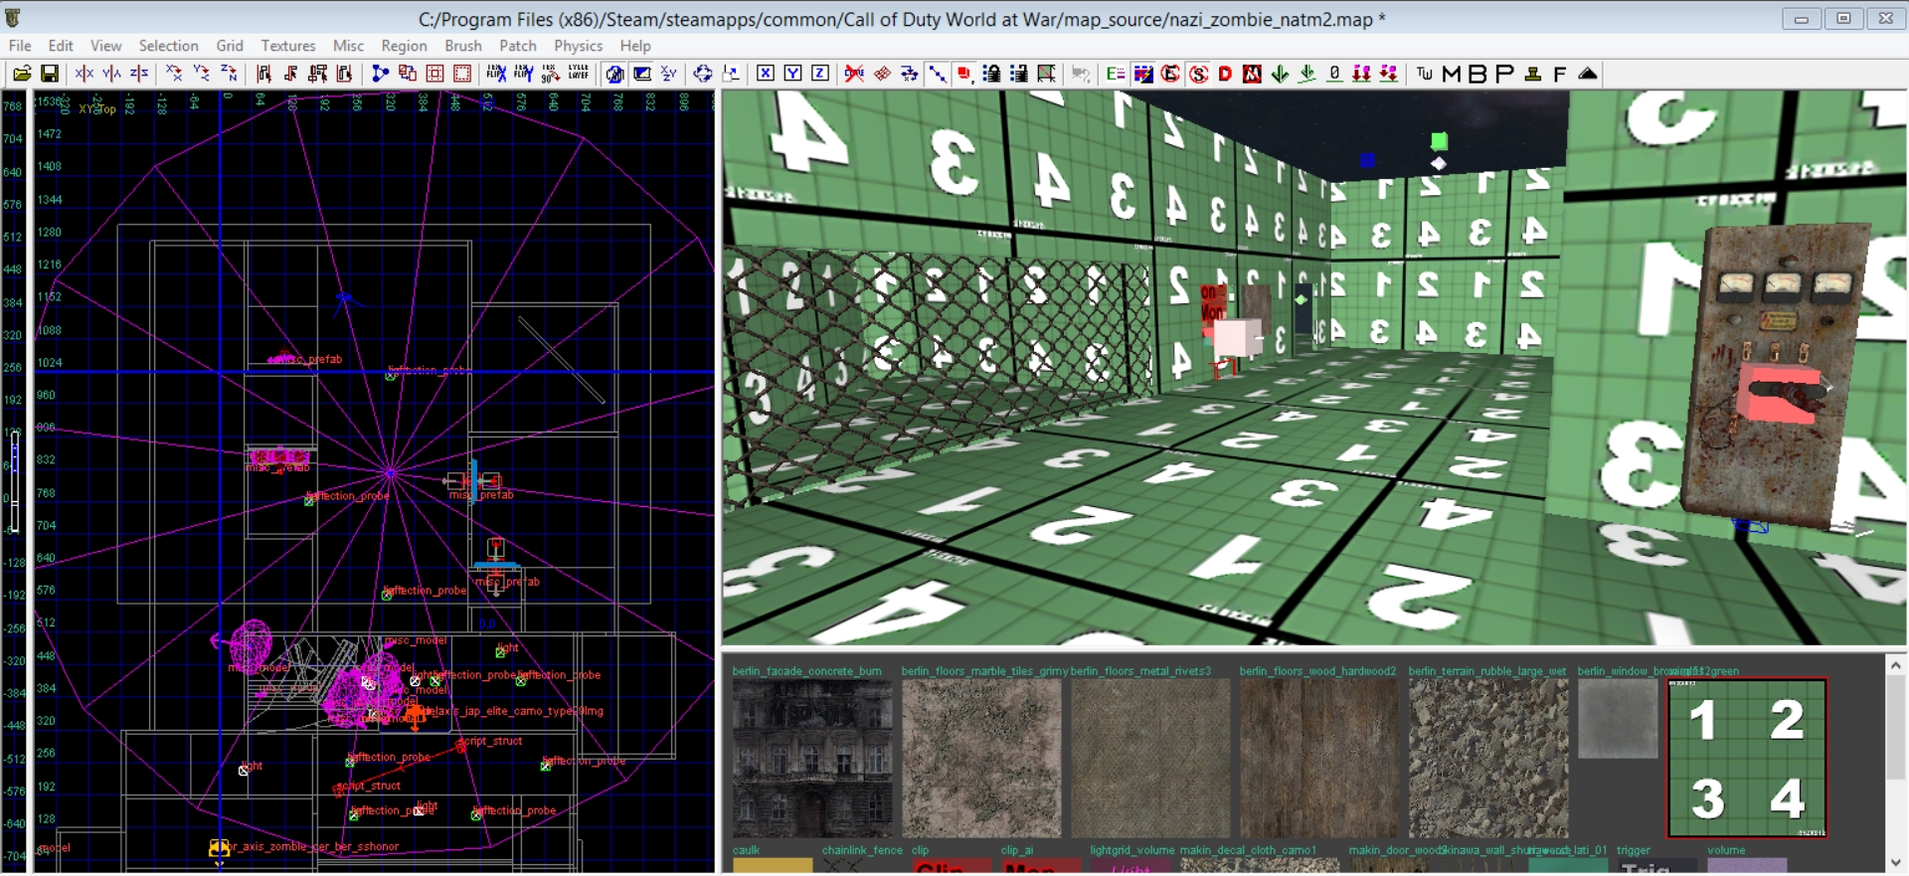The width and height of the screenshot is (1909, 876).
Task: Select the 512green numbered texture
Action: (x=1747, y=758)
